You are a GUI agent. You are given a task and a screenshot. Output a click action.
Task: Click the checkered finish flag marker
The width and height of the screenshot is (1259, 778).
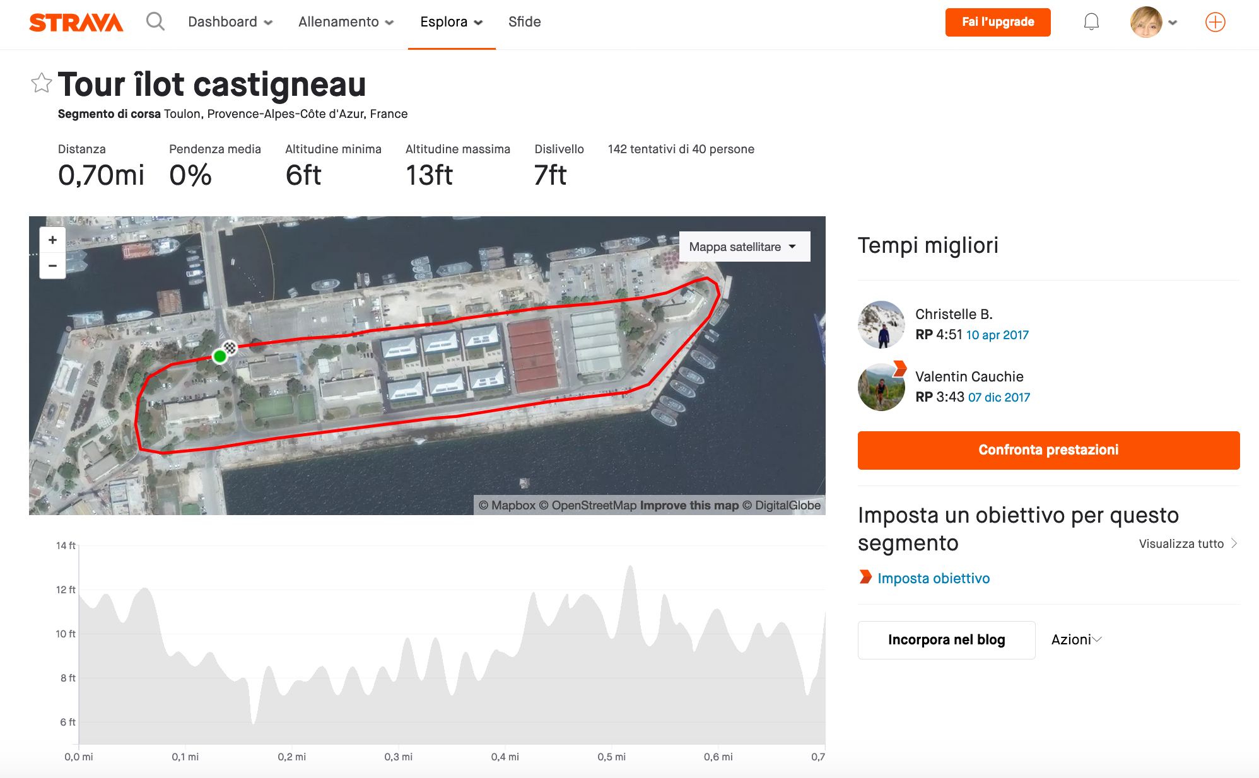[x=231, y=347]
